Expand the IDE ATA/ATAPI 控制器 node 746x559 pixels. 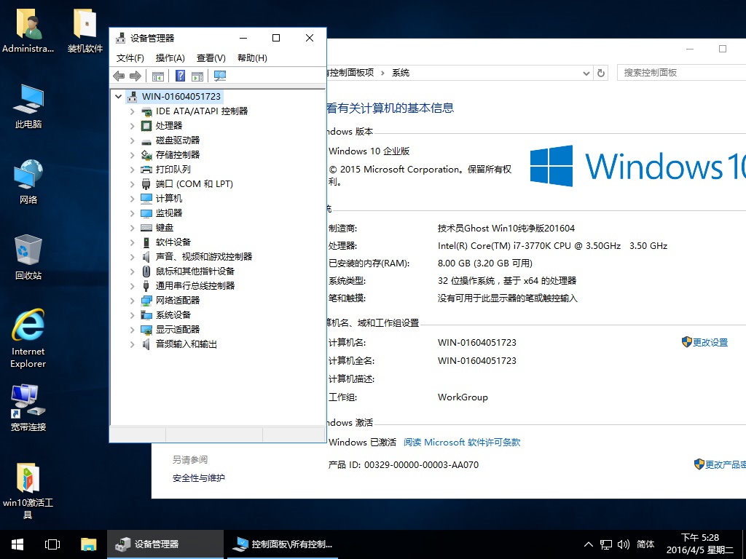pyautogui.click(x=133, y=111)
